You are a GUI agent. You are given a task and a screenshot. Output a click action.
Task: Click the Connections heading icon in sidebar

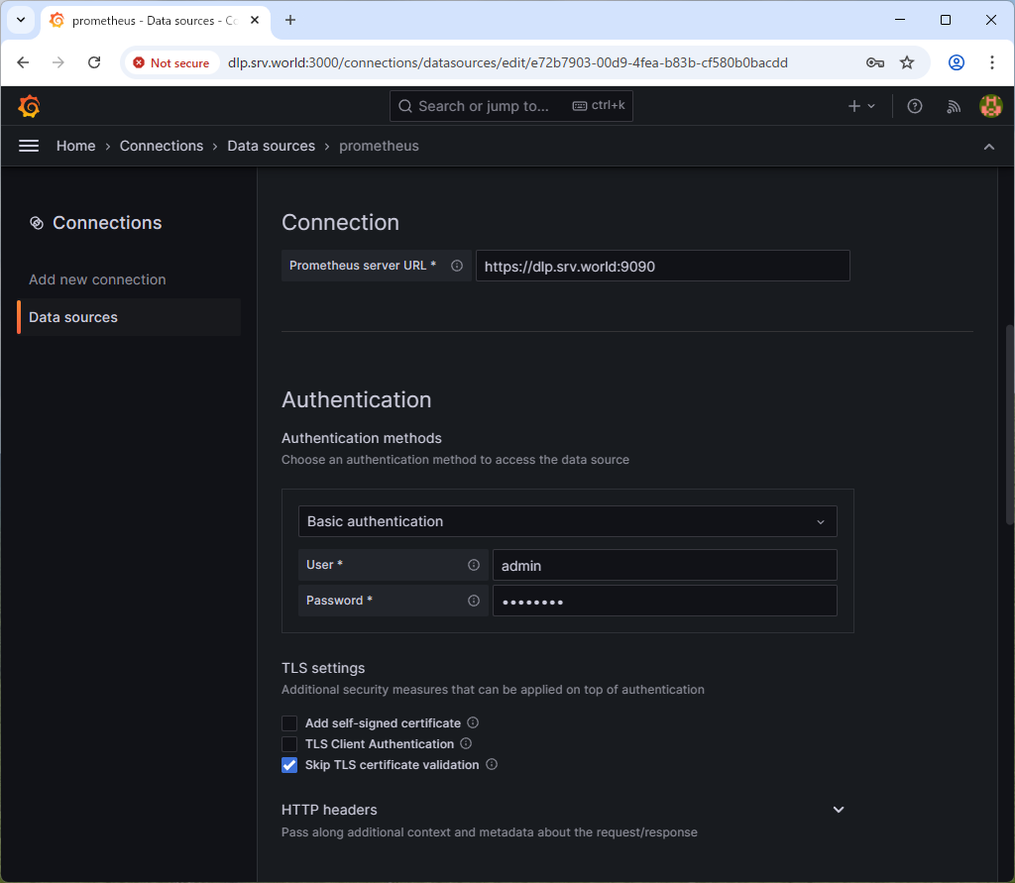coord(37,223)
